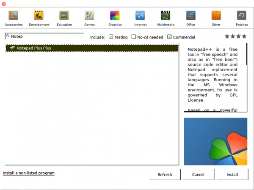The width and height of the screenshot is (254, 190).
Task: Browse the Office category icon
Action: (191, 16)
